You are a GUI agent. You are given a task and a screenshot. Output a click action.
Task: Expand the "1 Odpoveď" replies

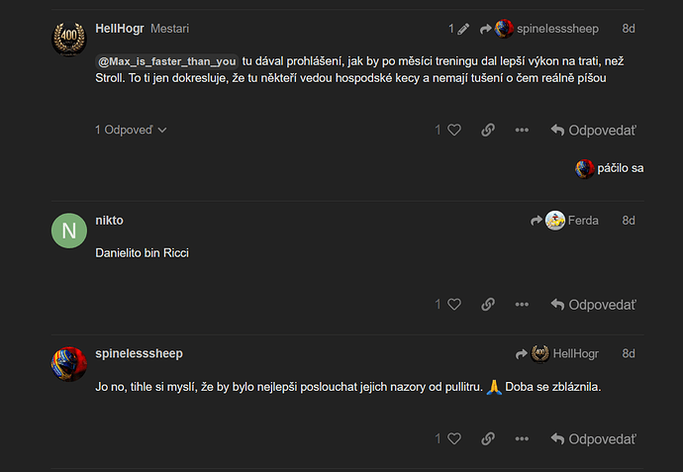[131, 130]
